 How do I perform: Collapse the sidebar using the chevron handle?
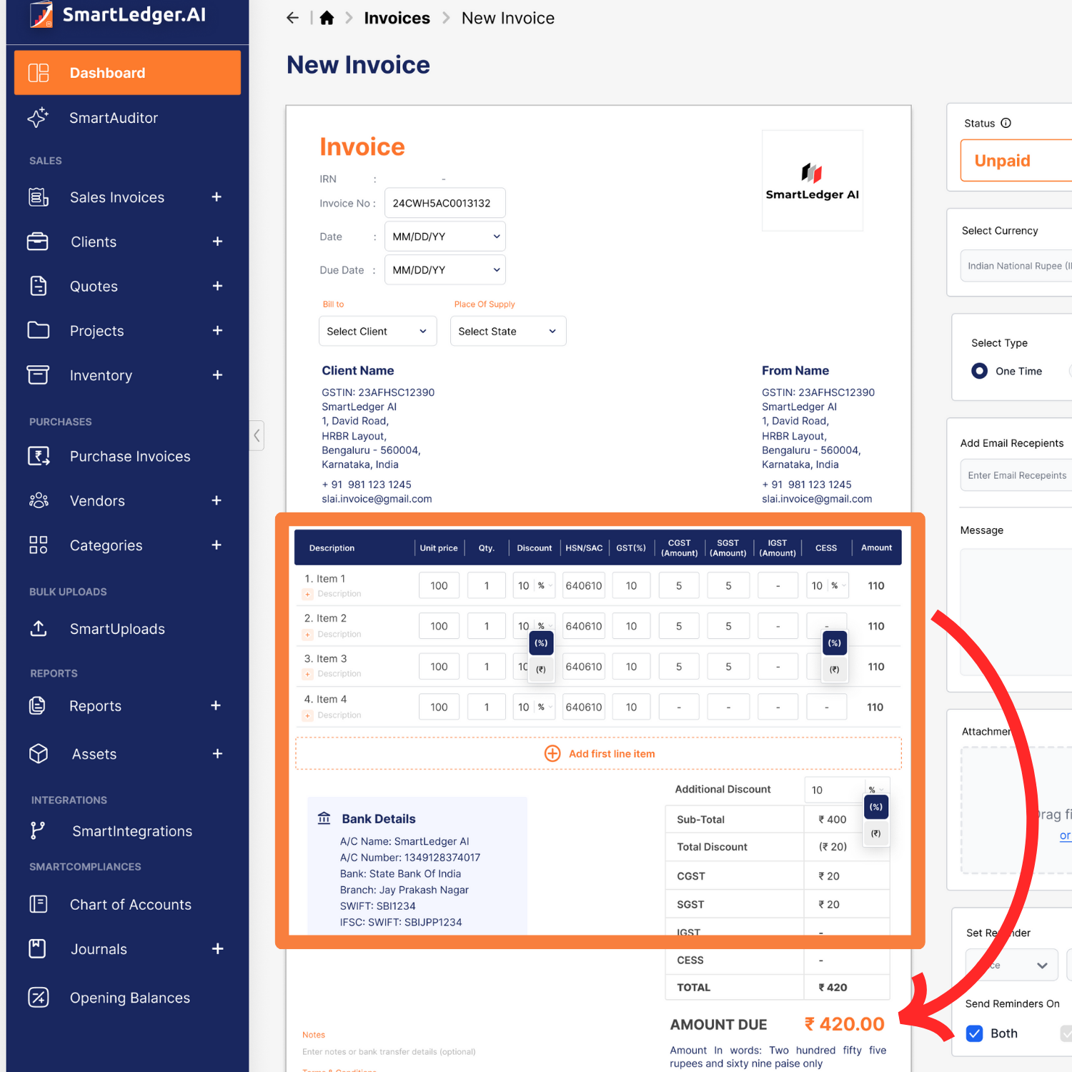coord(257,435)
